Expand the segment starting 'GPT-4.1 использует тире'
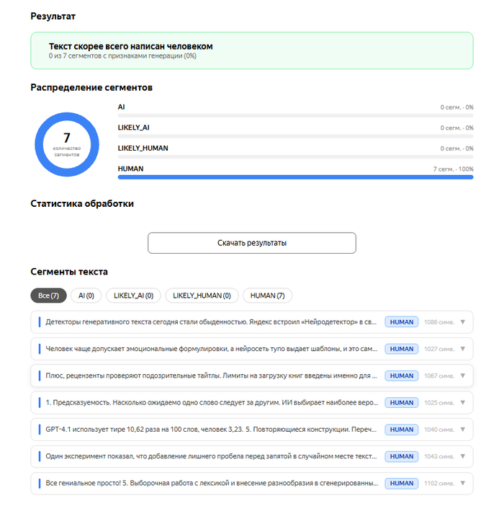 [x=463, y=430]
